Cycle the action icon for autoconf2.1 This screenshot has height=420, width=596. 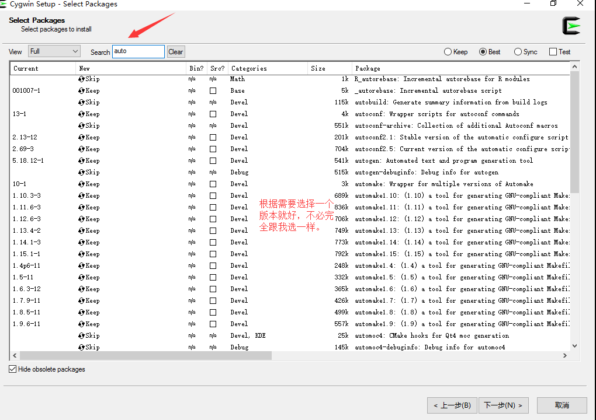point(81,137)
